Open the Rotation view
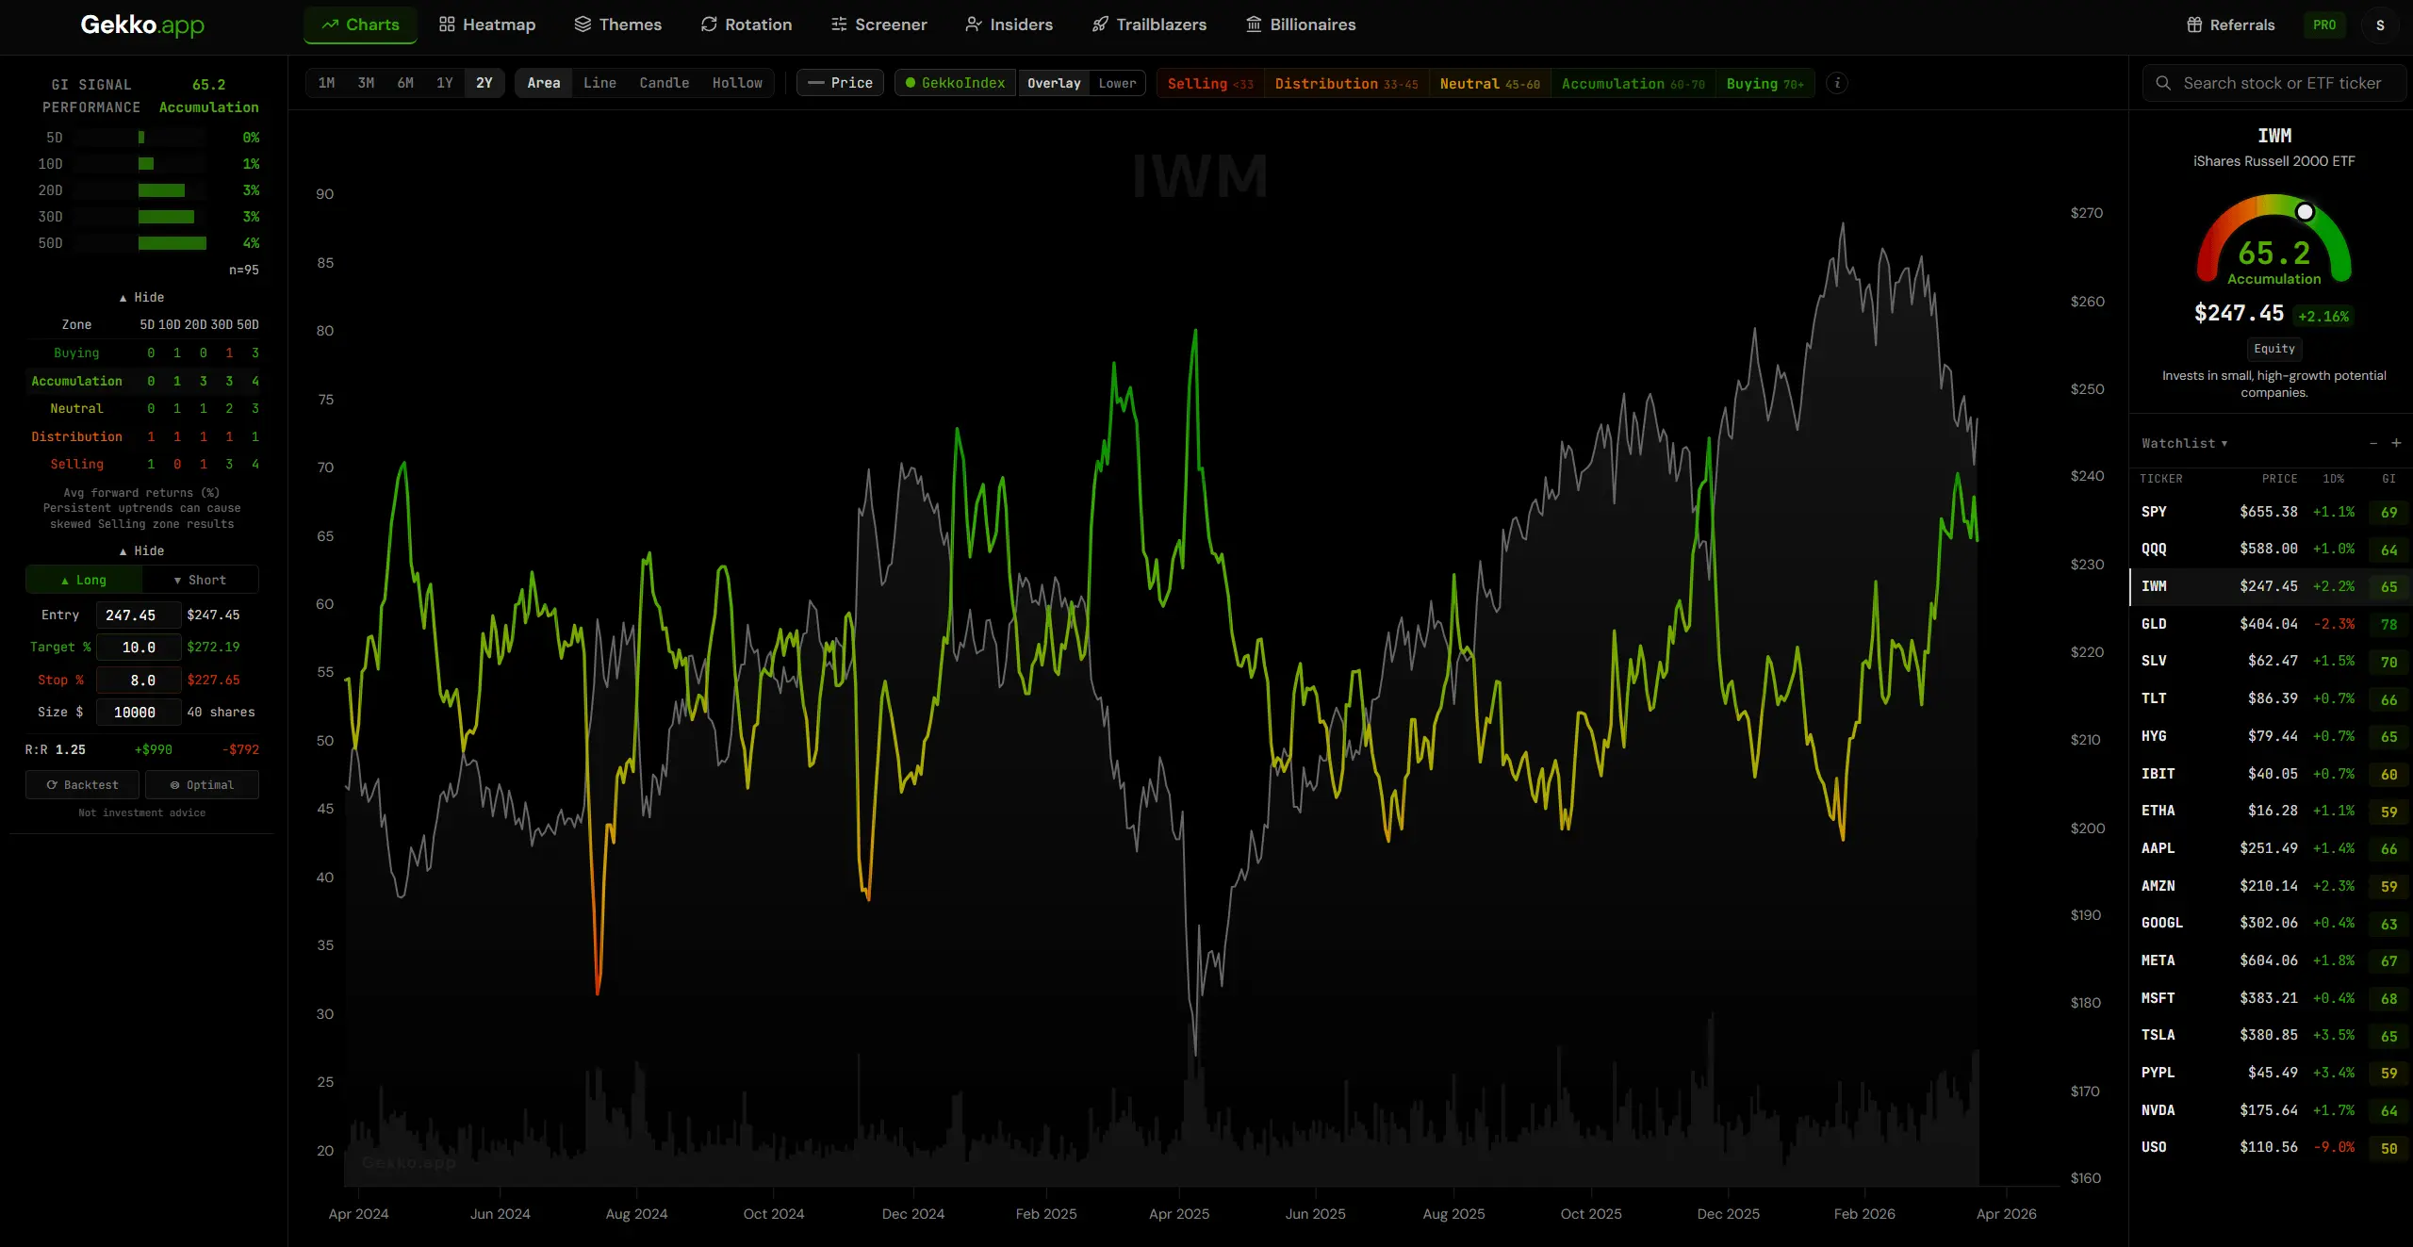 coord(746,25)
